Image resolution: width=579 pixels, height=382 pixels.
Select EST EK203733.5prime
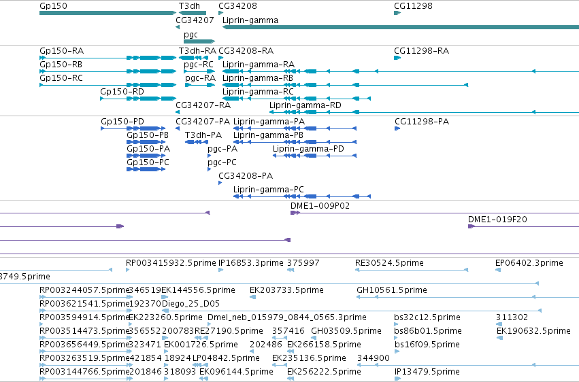pyautogui.click(x=253, y=297)
